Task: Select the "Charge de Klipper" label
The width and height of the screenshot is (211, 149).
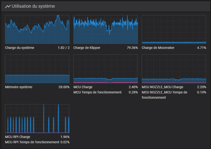Action: click(87, 48)
